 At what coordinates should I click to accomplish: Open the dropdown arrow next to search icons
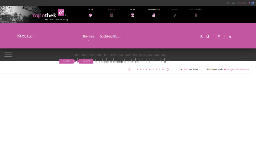coord(219,36)
